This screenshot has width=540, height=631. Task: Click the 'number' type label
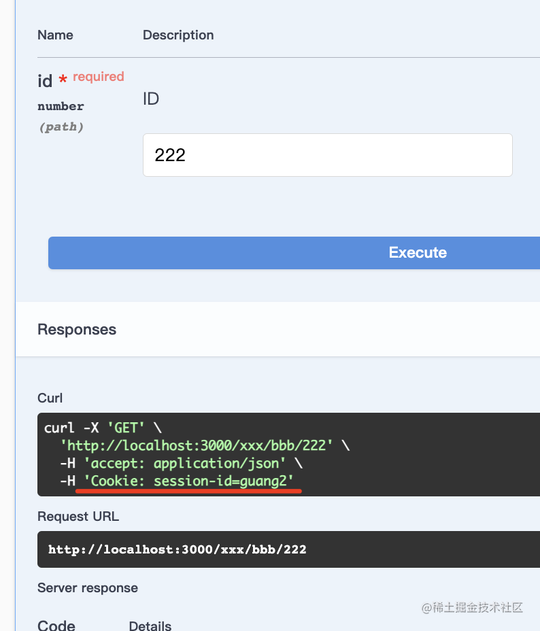(61, 106)
